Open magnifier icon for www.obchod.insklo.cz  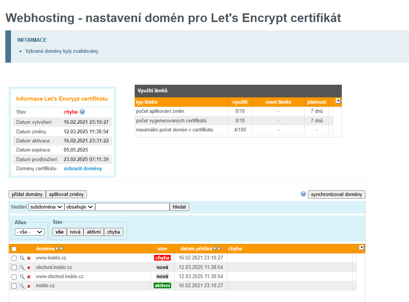[22, 277]
